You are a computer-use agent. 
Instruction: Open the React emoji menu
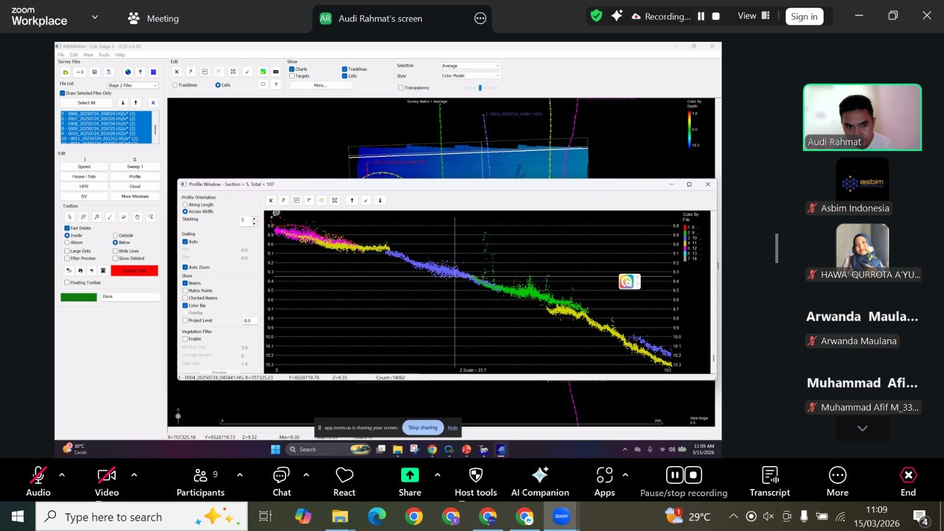pyautogui.click(x=344, y=476)
